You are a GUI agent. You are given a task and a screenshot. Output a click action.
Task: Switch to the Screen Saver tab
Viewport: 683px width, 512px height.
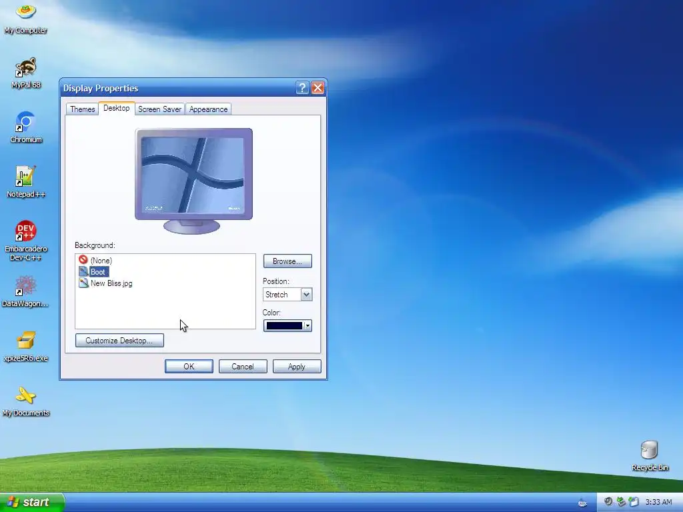tap(159, 109)
